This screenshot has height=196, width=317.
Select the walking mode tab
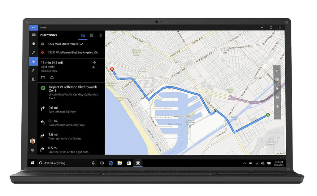pyautogui.click(x=101, y=35)
